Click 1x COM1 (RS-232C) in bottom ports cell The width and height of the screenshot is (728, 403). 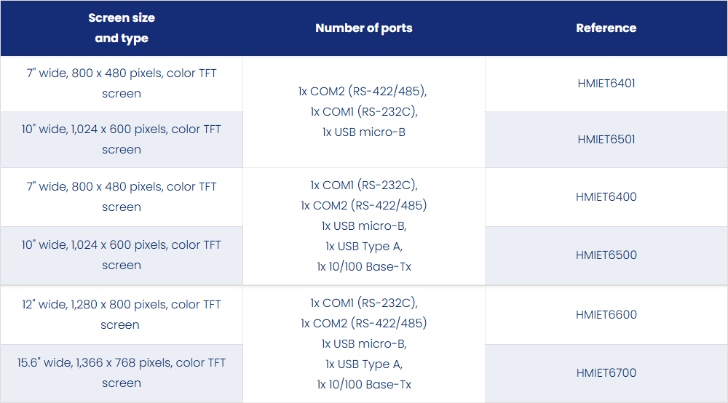click(x=363, y=303)
